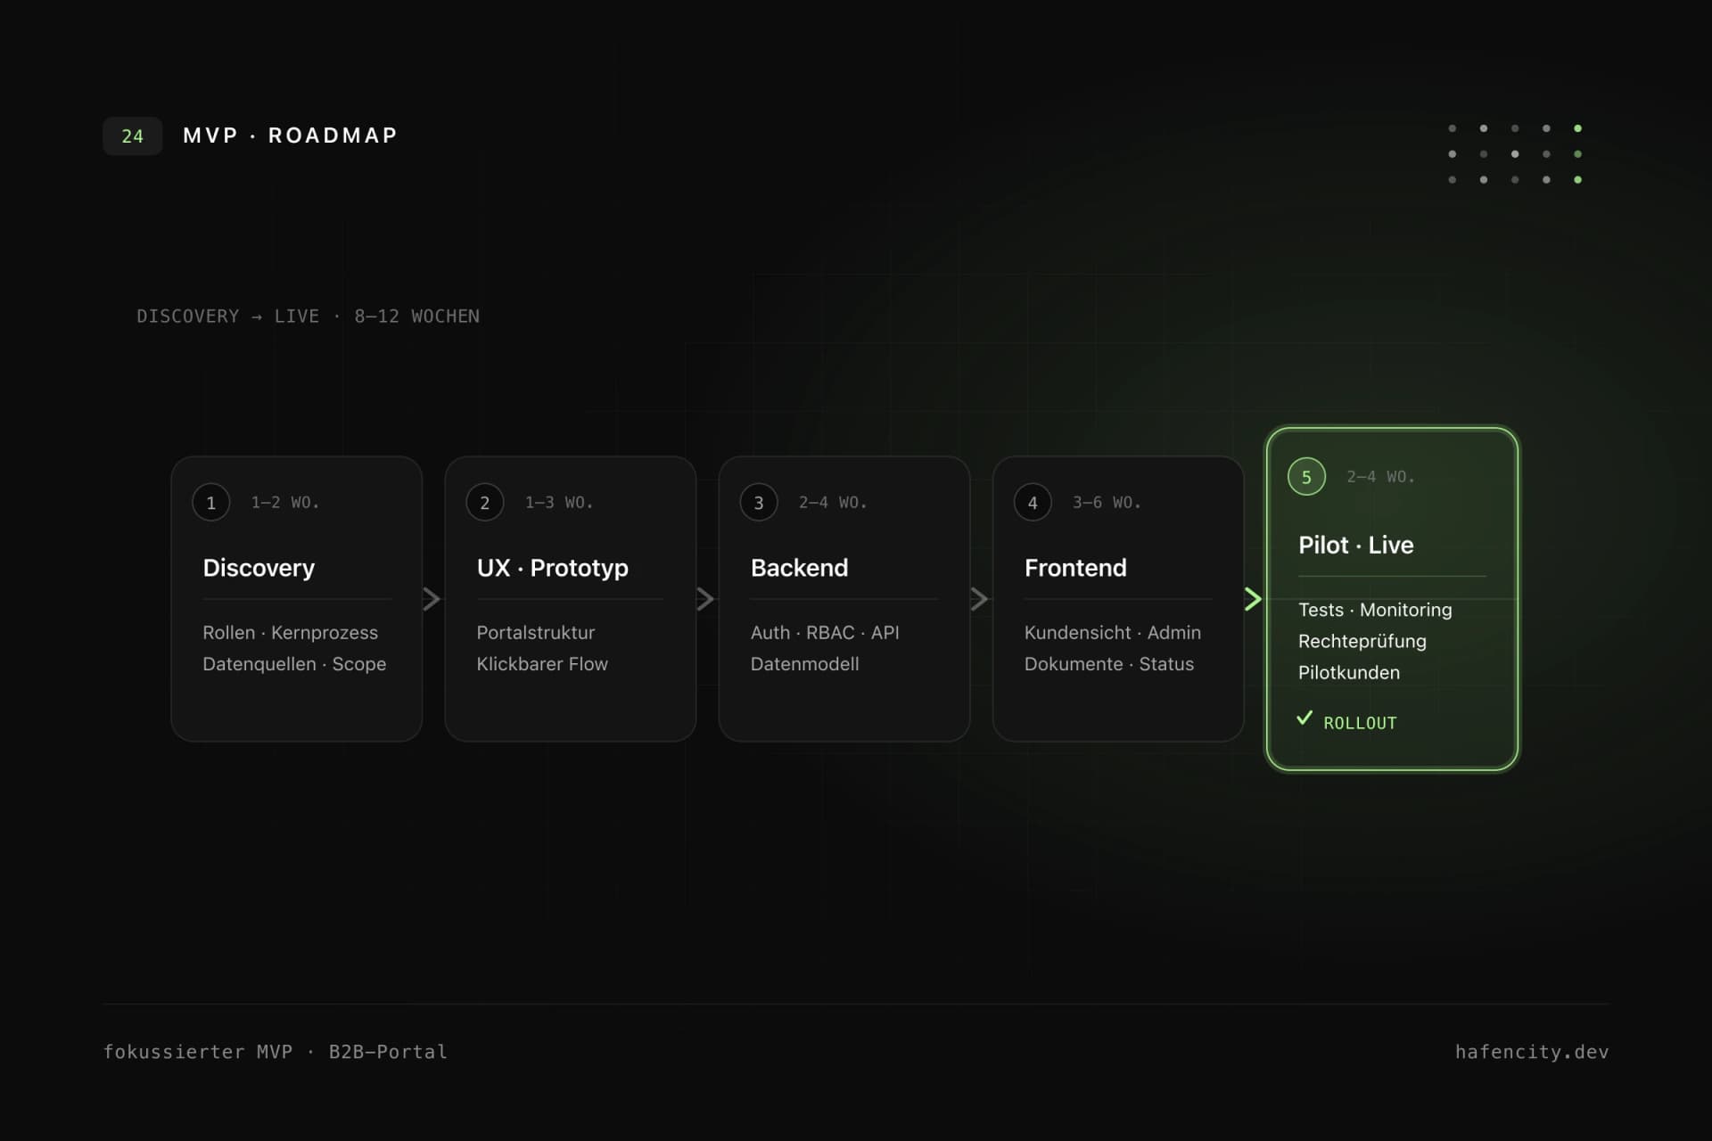Screen dimensions: 1712x1141
Task: Click the ROLLOUT label
Action: (x=1360, y=723)
